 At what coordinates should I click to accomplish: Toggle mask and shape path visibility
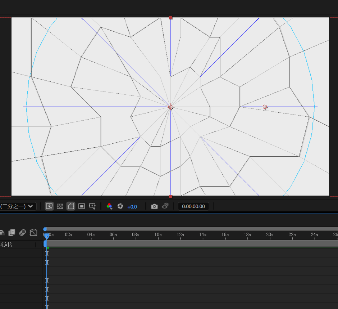tap(71, 206)
